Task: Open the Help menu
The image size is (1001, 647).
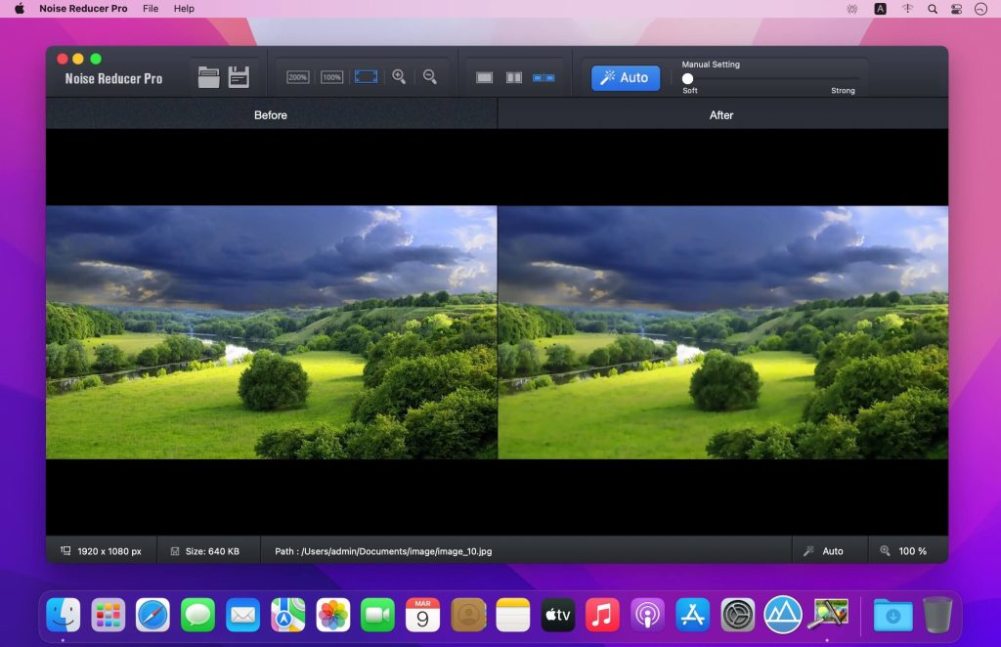Action: coord(184,9)
